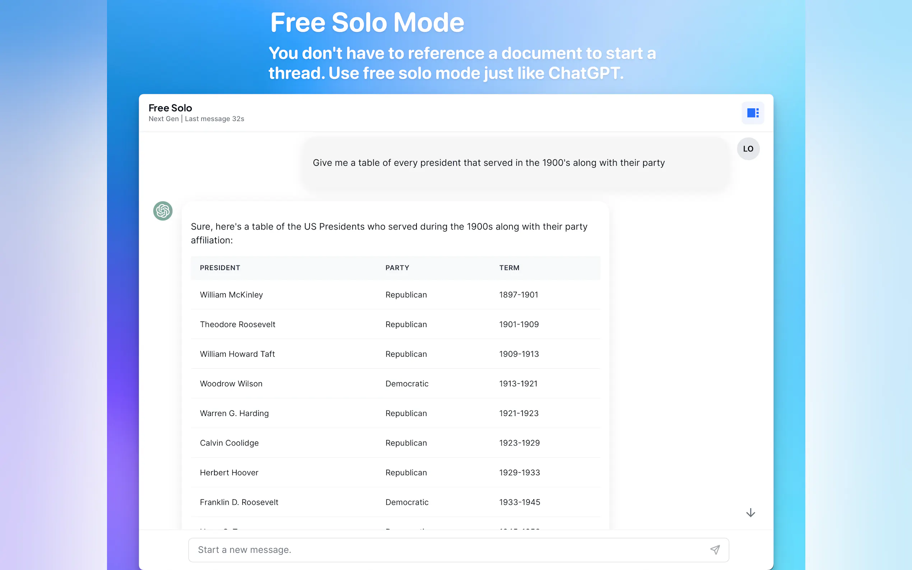
Task: Jump to bottom with down arrow
Action: pyautogui.click(x=750, y=513)
